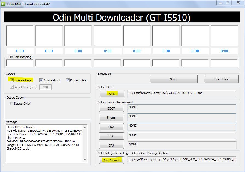Click the last COM Port Mapping field
The width and height of the screenshot is (245, 172).
point(224,63)
